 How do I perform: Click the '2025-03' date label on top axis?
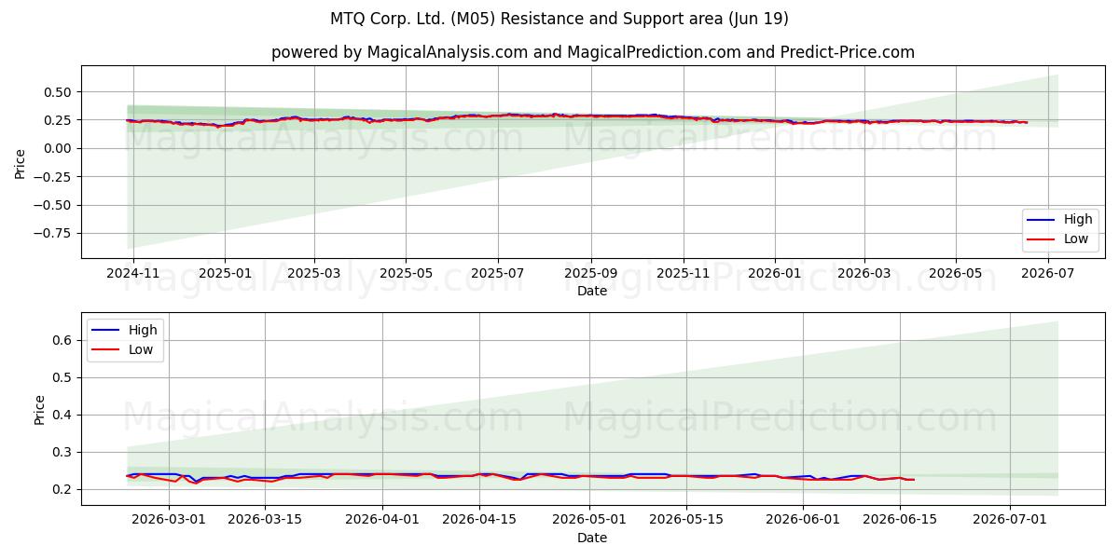313,274
